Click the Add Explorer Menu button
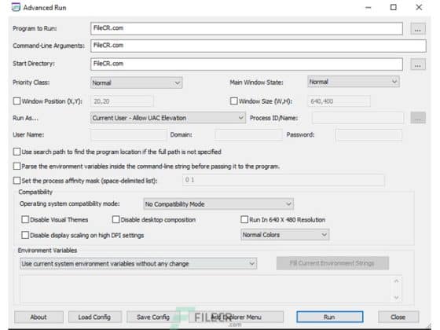 [236, 317]
